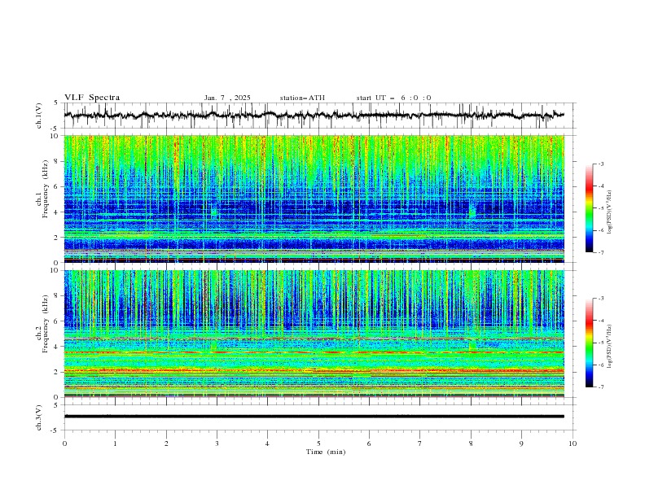Select the 'ch.1 Frequency (kHz)' axis title
The image size is (645, 498).
click(x=42, y=189)
